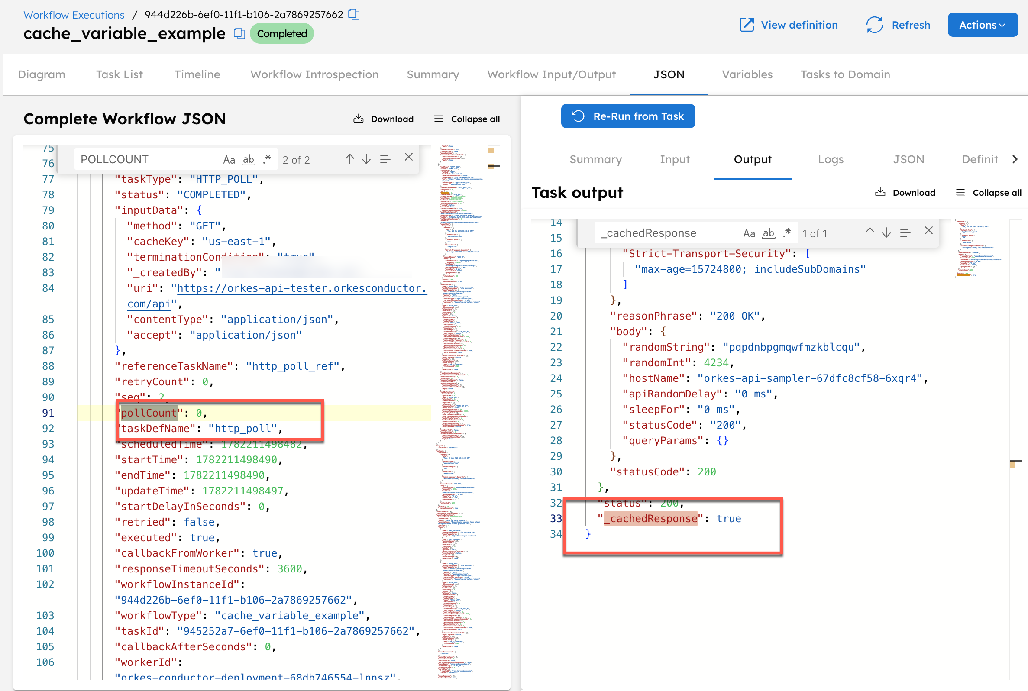Open the task Definition tab
Image resolution: width=1028 pixels, height=691 pixels.
(980, 159)
